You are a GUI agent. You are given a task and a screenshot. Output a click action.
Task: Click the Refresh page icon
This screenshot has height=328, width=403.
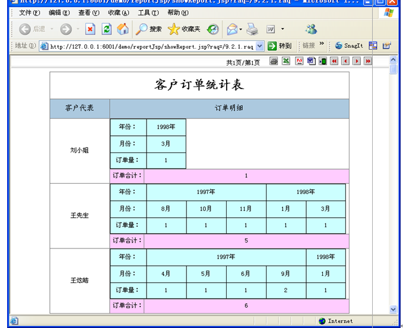pyautogui.click(x=106, y=29)
